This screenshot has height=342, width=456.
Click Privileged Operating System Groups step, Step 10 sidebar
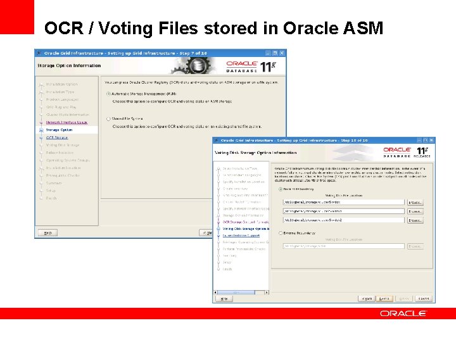246,242
